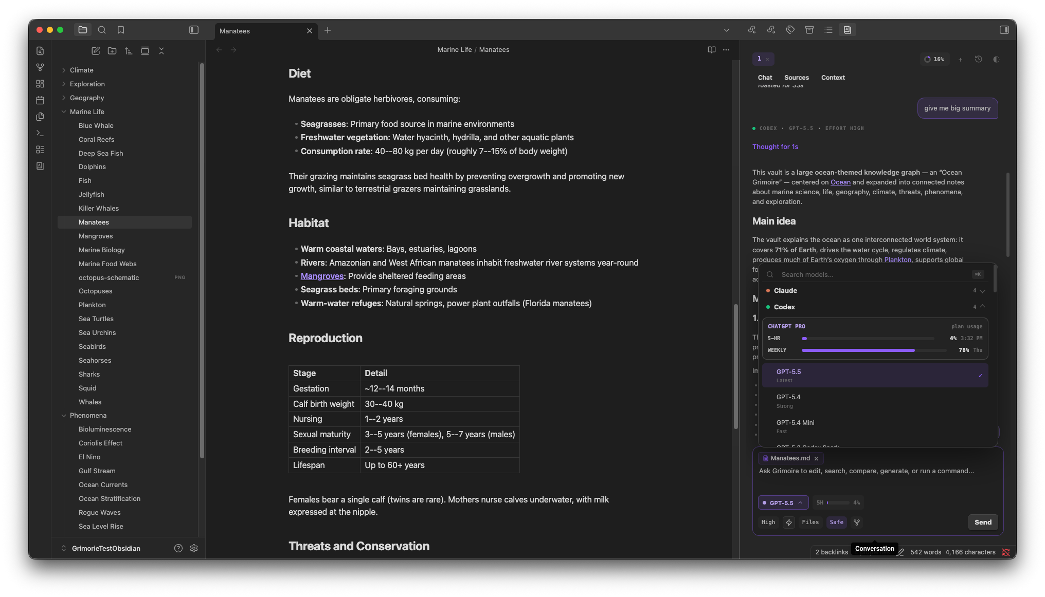Click the sync status icon in status bar
This screenshot has width=1045, height=597.
(1006, 552)
